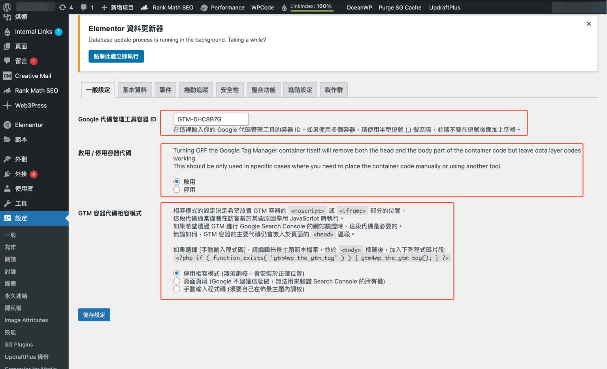607x369 pixels.
Task: Click the 儲存設定 button
Action: [94, 314]
